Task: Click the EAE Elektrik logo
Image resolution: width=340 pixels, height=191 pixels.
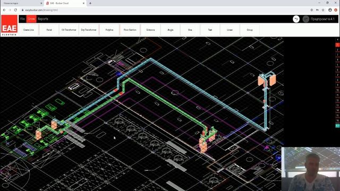Action: [x=9, y=25]
